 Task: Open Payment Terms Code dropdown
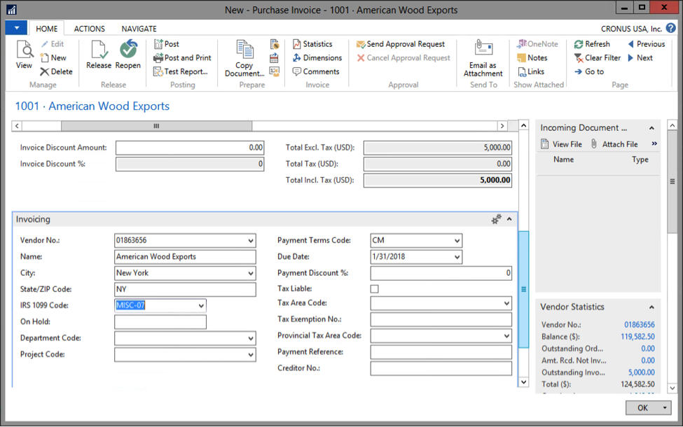tap(457, 241)
